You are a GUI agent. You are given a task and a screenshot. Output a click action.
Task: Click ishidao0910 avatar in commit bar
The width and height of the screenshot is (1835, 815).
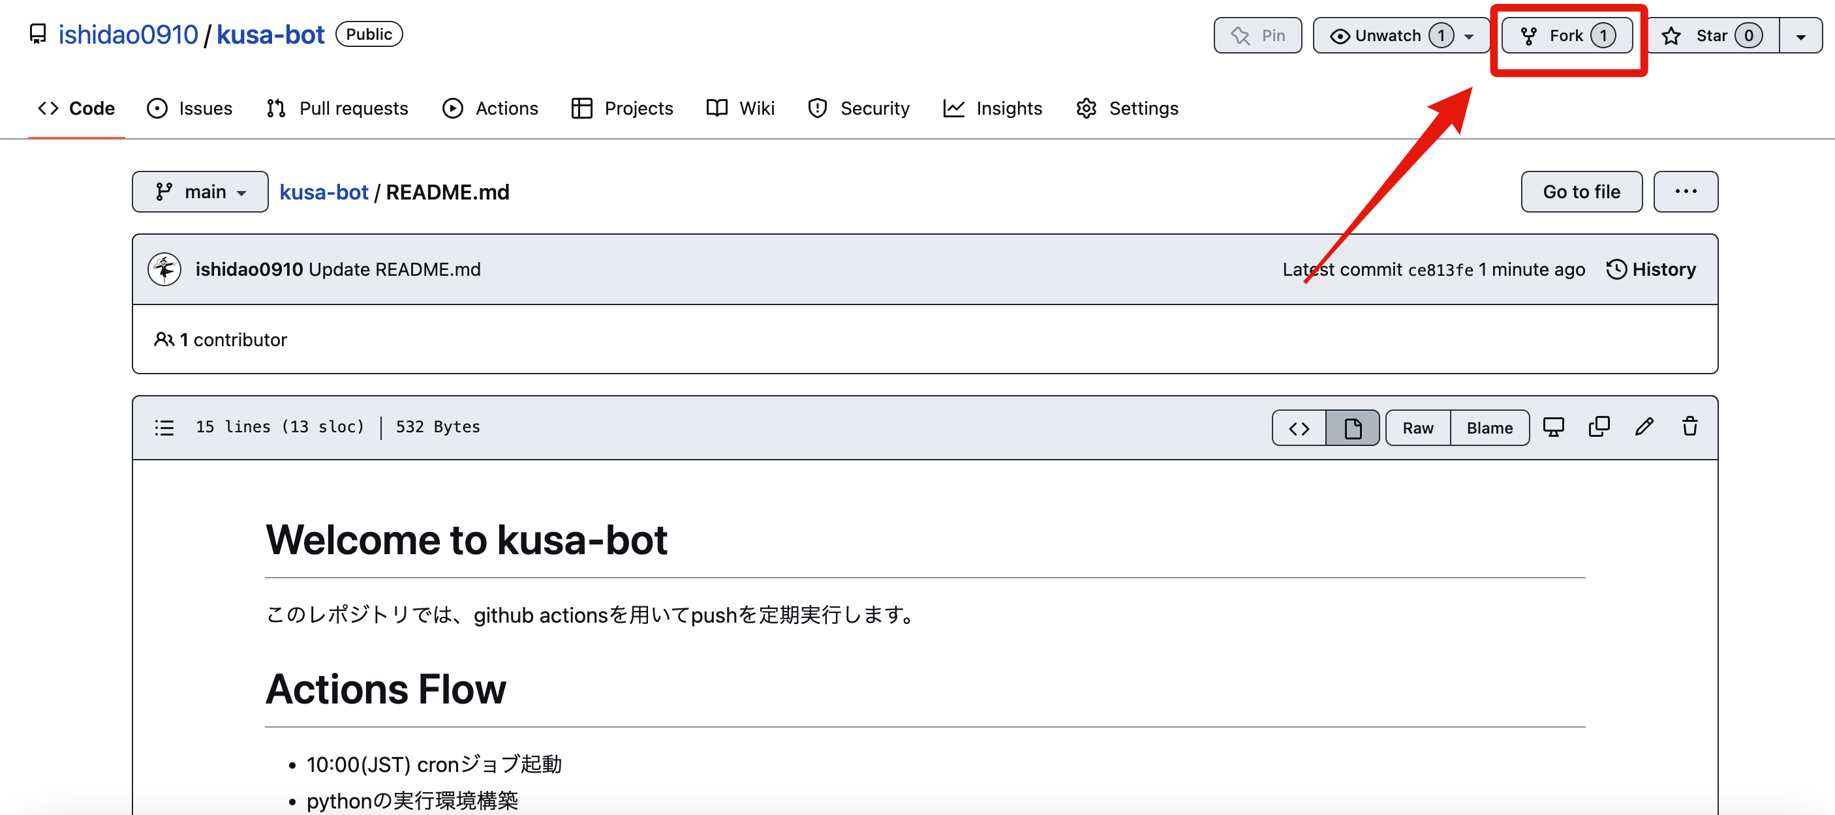coord(164,269)
